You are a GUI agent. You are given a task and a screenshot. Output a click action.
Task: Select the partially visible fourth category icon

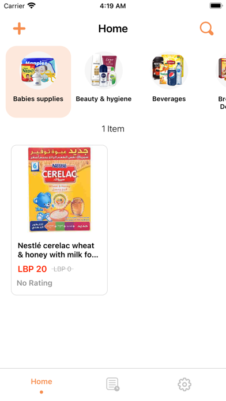click(x=221, y=70)
